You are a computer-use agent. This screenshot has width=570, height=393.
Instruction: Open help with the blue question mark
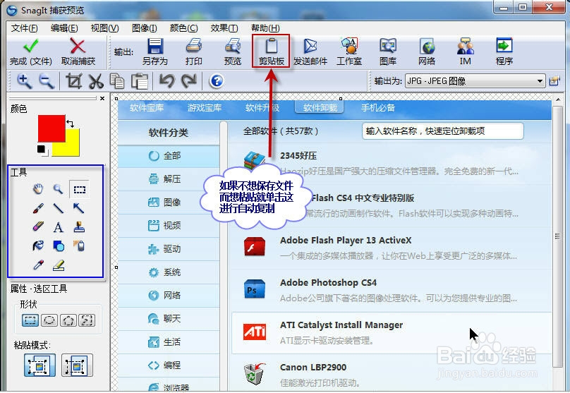point(217,80)
